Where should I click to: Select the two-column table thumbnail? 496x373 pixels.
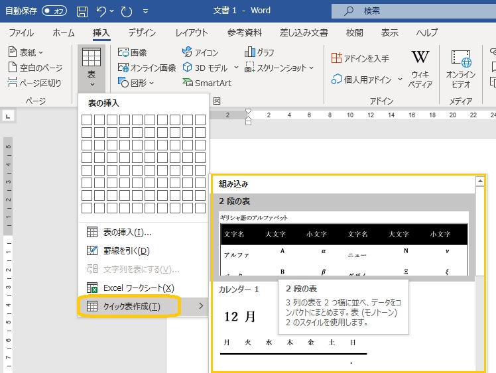pyautogui.click(x=344, y=244)
